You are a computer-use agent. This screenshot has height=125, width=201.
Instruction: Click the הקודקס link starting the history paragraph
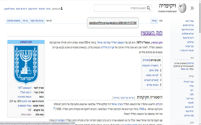(x=159, y=104)
